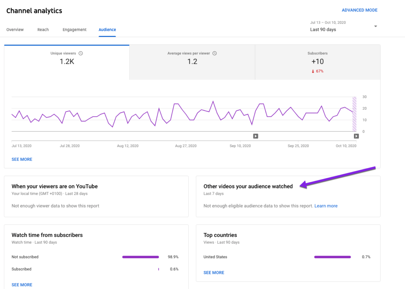This screenshot has width=405, height=289.
Task: Click the United States purple bar
Action: (332, 257)
